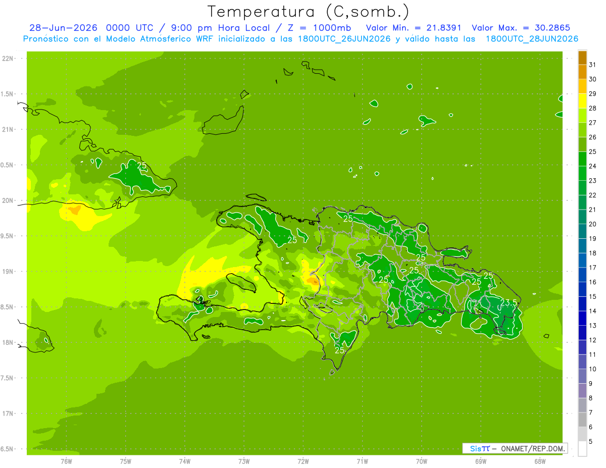Click the '20N' latitude axis label
The width and height of the screenshot is (606, 468).
tap(8, 200)
